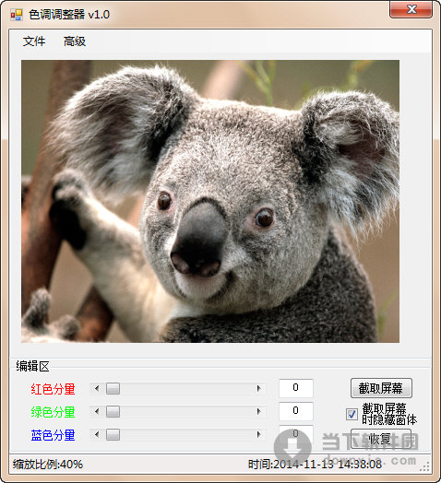Click the green component slider thumb
This screenshot has width=441, height=483.
[x=113, y=411]
